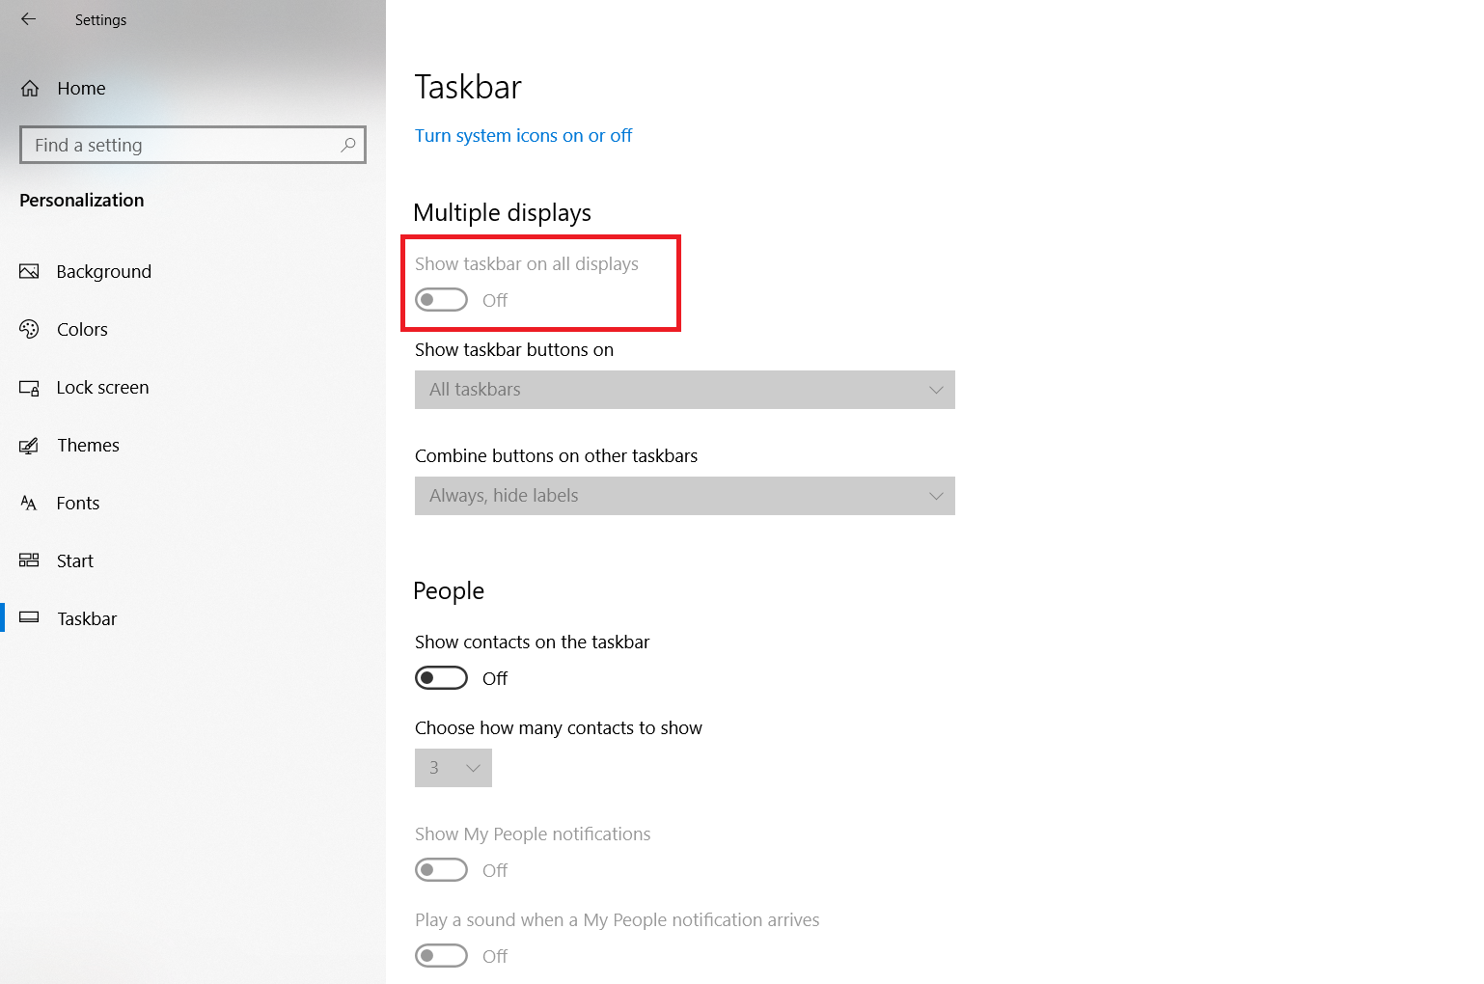Viewport: 1484px width, 984px height.
Task: Expand Combine buttons on other taskbars dropdown
Action: (x=684, y=496)
